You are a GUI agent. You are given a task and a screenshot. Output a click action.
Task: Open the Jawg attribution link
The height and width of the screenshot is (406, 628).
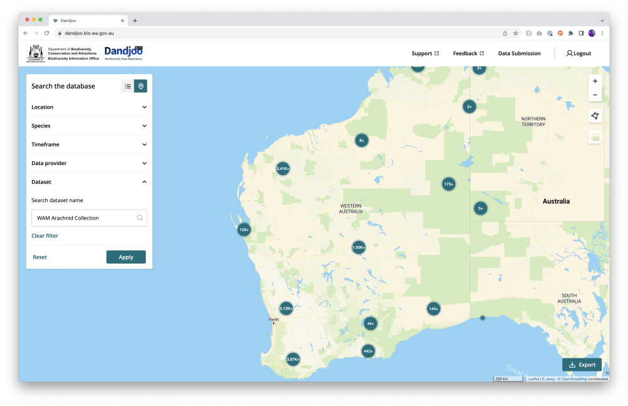(550, 379)
